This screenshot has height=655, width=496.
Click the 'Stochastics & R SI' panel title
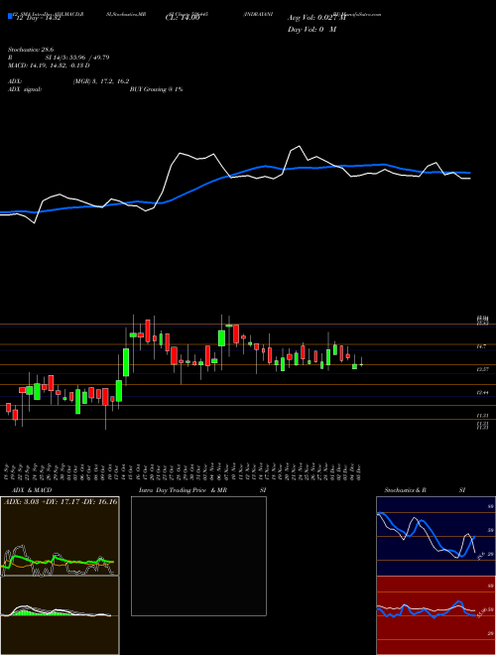click(425, 490)
